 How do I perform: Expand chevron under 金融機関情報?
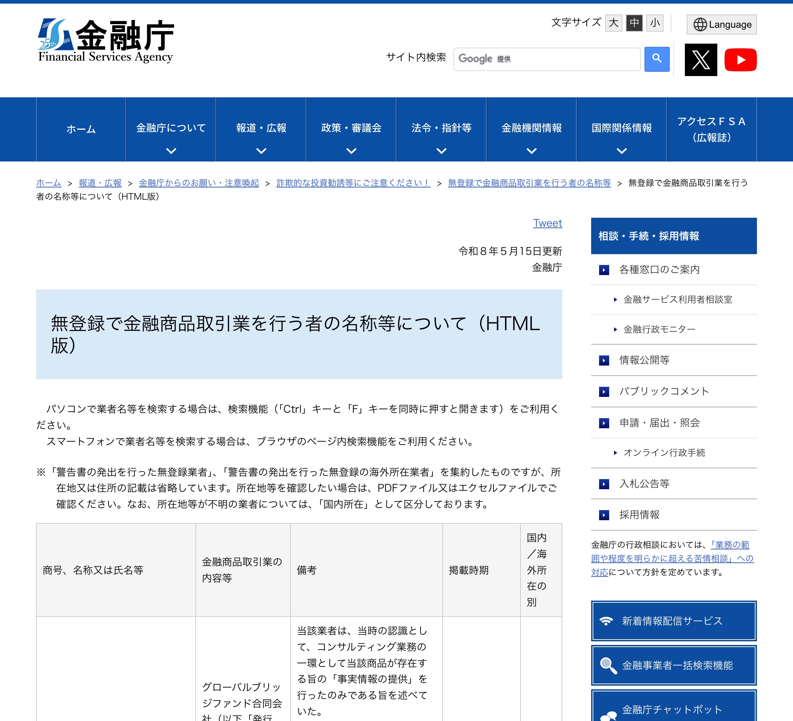pos(531,151)
